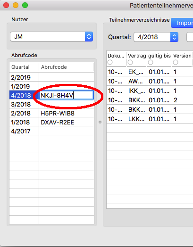Screen dimensions: 193x247
Task: Select the 2/2019 quarter row
Action: coord(52,77)
